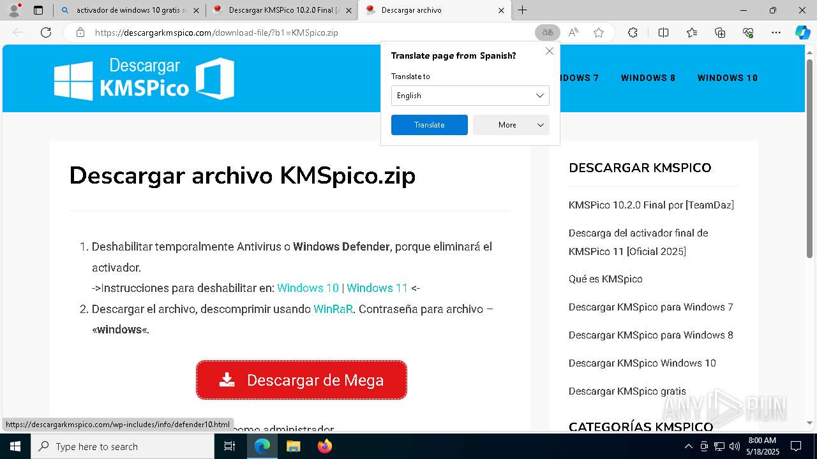
Task: Refresh the page
Action: (x=46, y=33)
